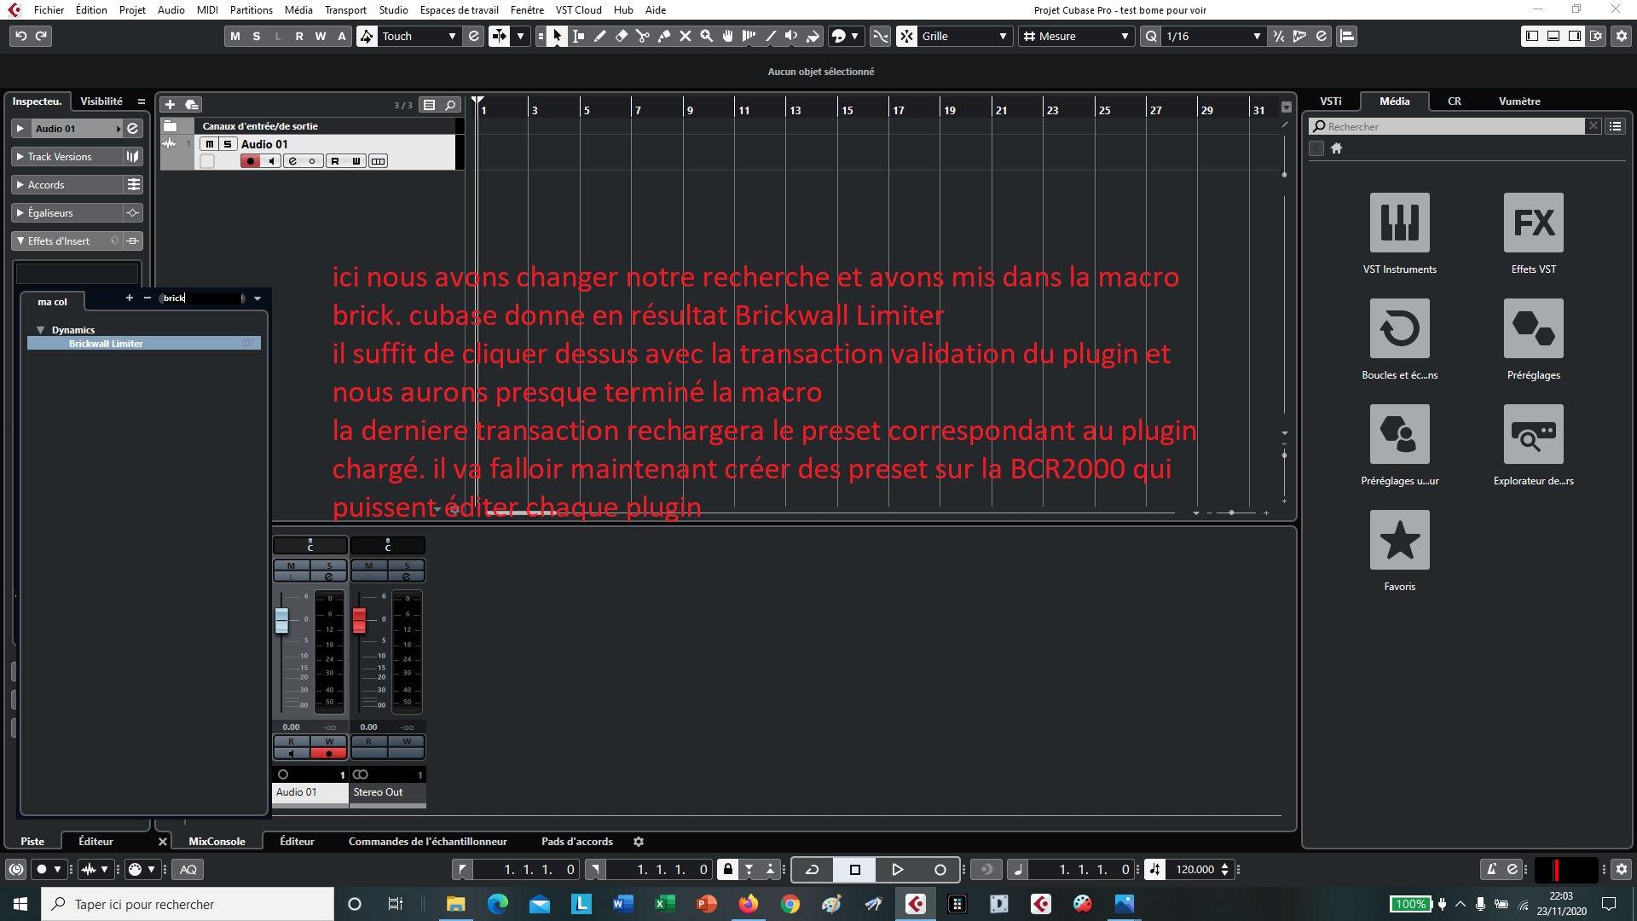Adjust the Audio 01 mixer fader
Viewport: 1637px width, 921px height.
(282, 620)
